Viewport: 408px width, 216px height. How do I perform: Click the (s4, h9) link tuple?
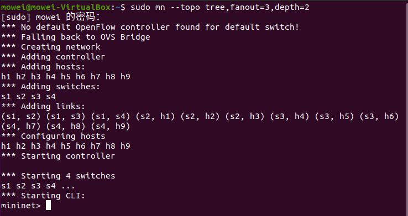pyautogui.click(x=111, y=126)
